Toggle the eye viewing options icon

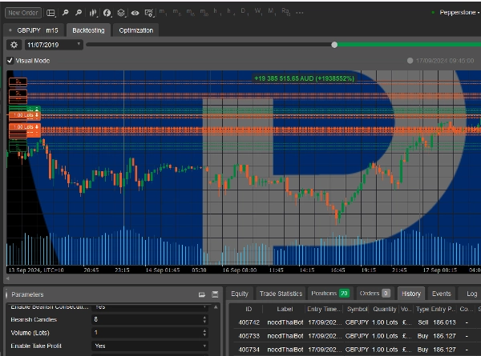coord(135,13)
